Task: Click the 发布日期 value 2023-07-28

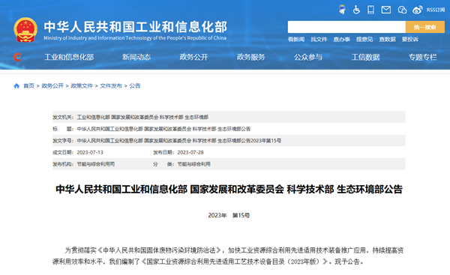Action: tap(190, 152)
